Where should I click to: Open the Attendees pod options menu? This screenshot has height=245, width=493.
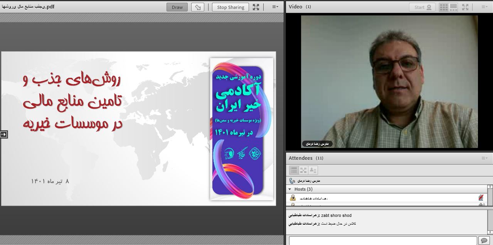tap(485, 158)
